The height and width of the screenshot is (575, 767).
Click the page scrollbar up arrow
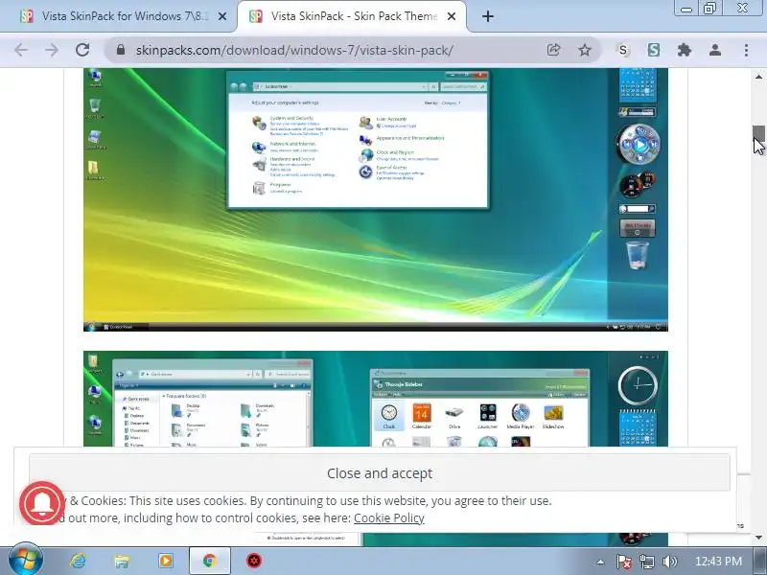(x=758, y=77)
